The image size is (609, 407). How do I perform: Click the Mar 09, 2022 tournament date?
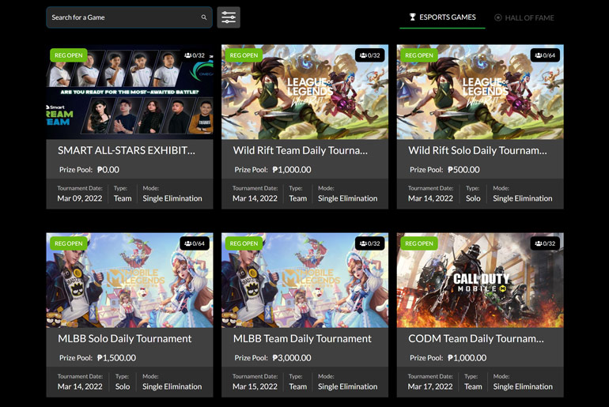[80, 198]
